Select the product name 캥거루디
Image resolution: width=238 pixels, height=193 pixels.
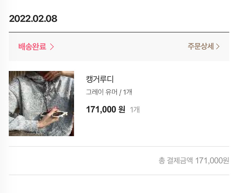[100, 79]
